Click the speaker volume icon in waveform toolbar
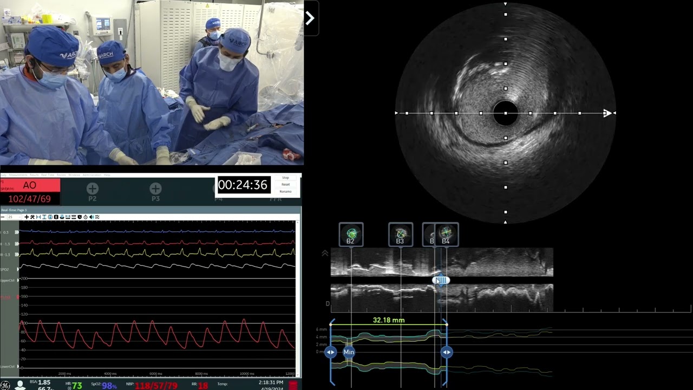This screenshot has width=693, height=390. coord(91,217)
